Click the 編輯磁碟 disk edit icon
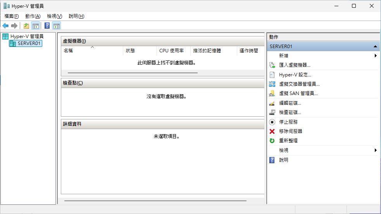 point(272,103)
